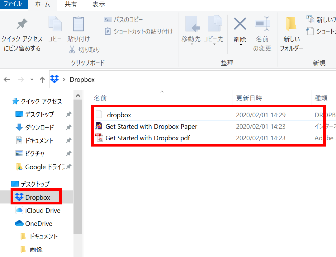Screen dimensions: 336x257
Task: Select the .dropbox file name
Action: pos(118,115)
